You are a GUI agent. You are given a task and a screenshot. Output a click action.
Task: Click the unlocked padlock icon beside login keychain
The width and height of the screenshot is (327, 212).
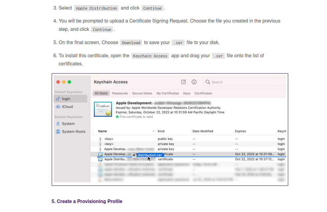point(58,98)
